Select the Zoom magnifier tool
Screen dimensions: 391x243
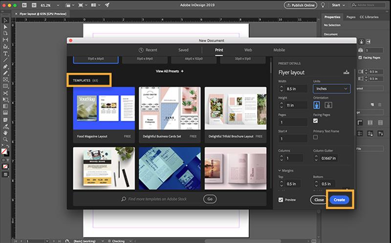(5, 139)
